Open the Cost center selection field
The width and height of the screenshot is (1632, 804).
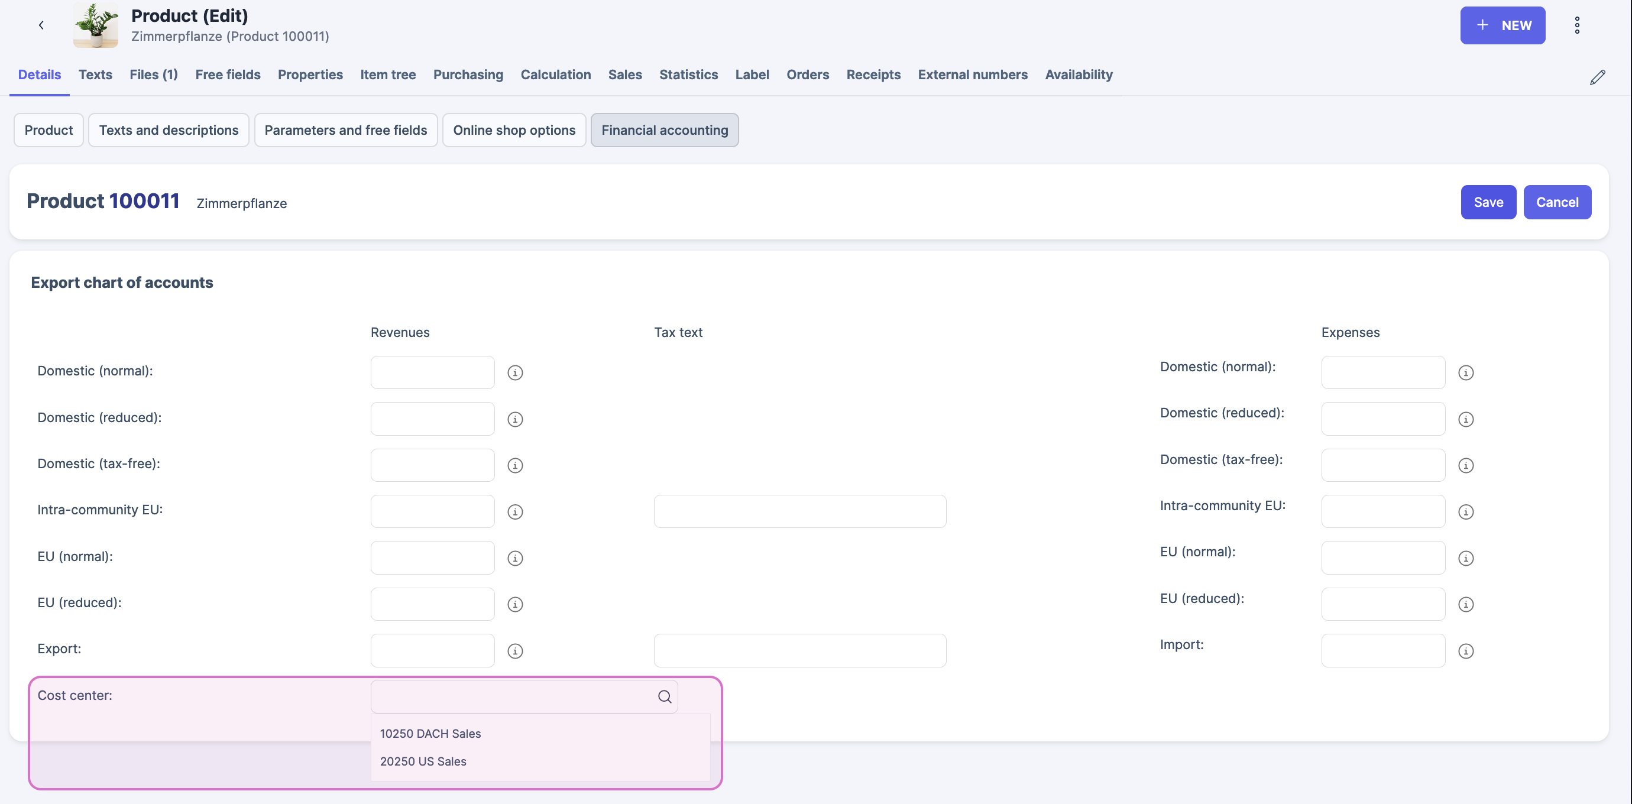click(513, 696)
